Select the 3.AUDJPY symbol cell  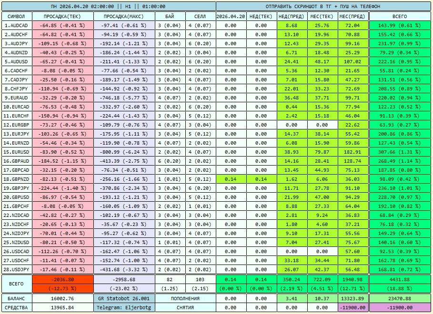click(x=17, y=44)
